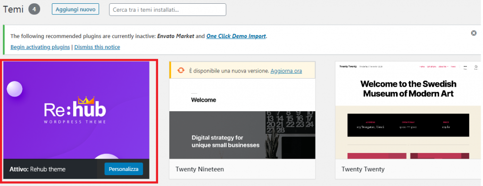Click Dismiss this notice link
This screenshot has width=483, height=186.
(97, 47)
